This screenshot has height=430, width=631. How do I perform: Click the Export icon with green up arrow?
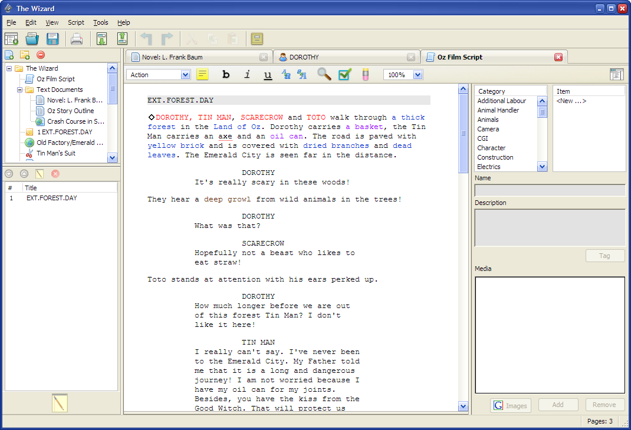pos(122,39)
